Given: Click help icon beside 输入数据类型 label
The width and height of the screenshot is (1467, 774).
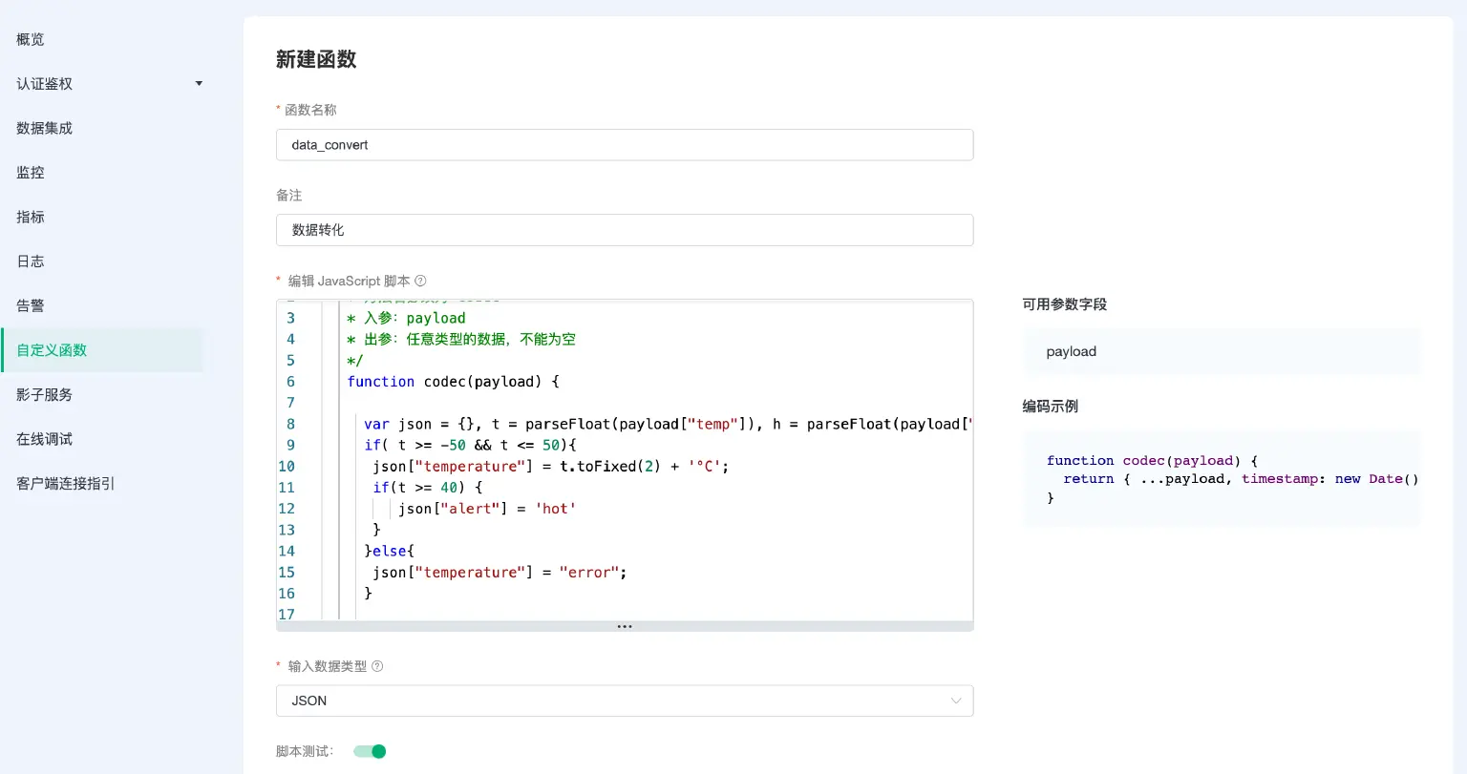Looking at the screenshot, I should (377, 666).
